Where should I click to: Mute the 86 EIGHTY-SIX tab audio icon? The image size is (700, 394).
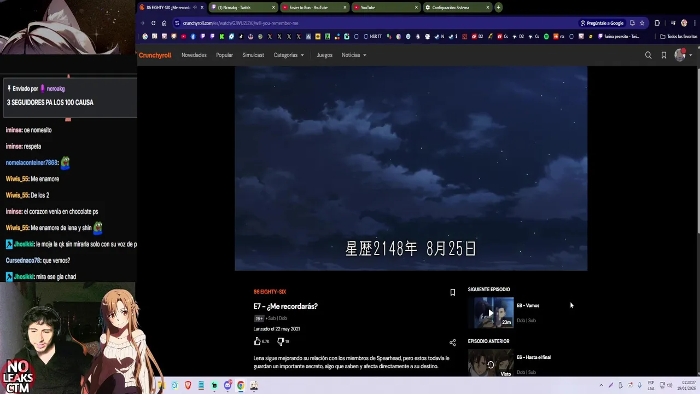click(195, 8)
